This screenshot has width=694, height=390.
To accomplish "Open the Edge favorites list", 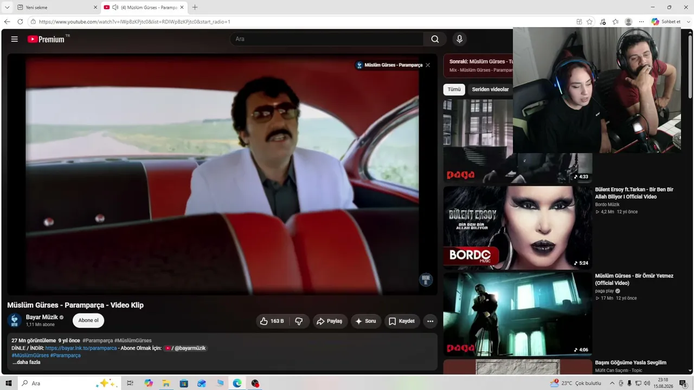I will pyautogui.click(x=615, y=22).
